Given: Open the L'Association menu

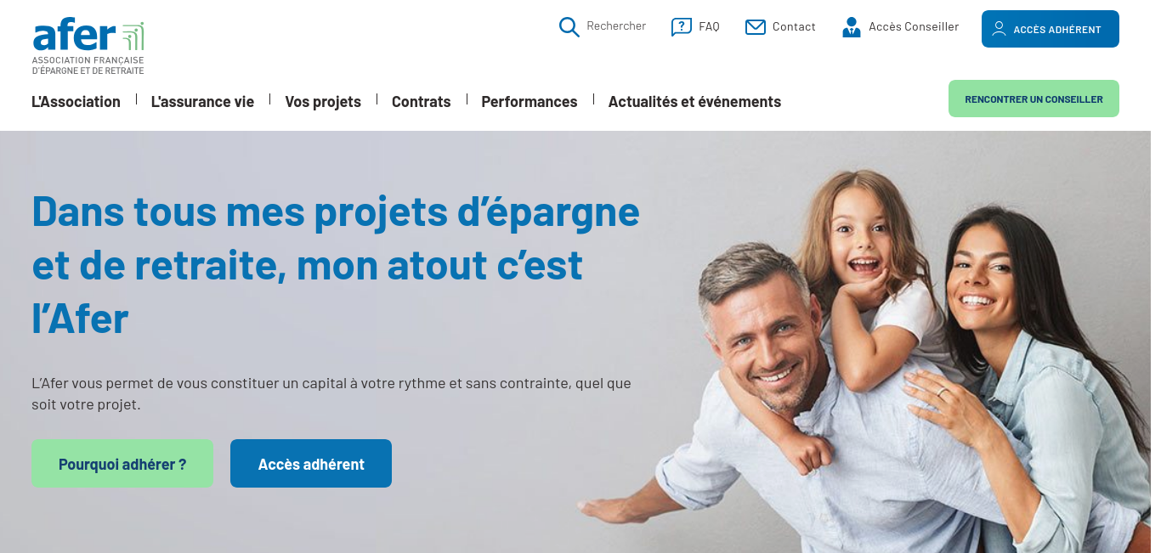Looking at the screenshot, I should pyautogui.click(x=76, y=102).
